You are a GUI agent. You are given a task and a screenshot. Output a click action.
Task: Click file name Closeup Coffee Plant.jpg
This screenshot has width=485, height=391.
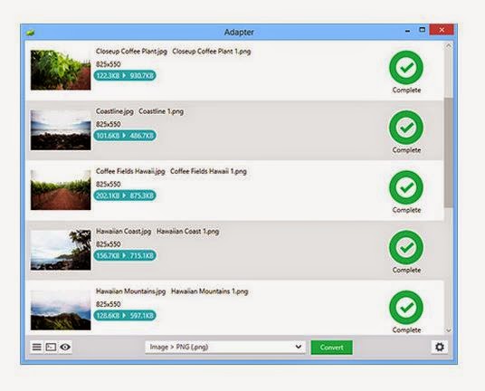[131, 52]
